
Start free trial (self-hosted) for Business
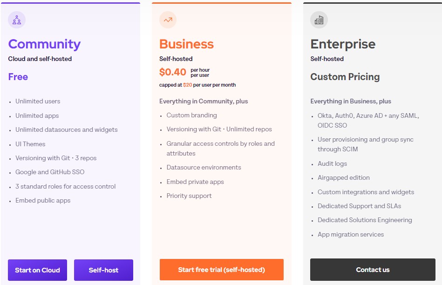[222, 270]
